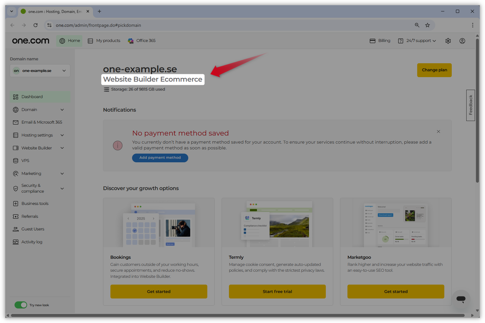485x323 pixels.
Task: Open the Feedback side tab
Action: [x=470, y=105]
